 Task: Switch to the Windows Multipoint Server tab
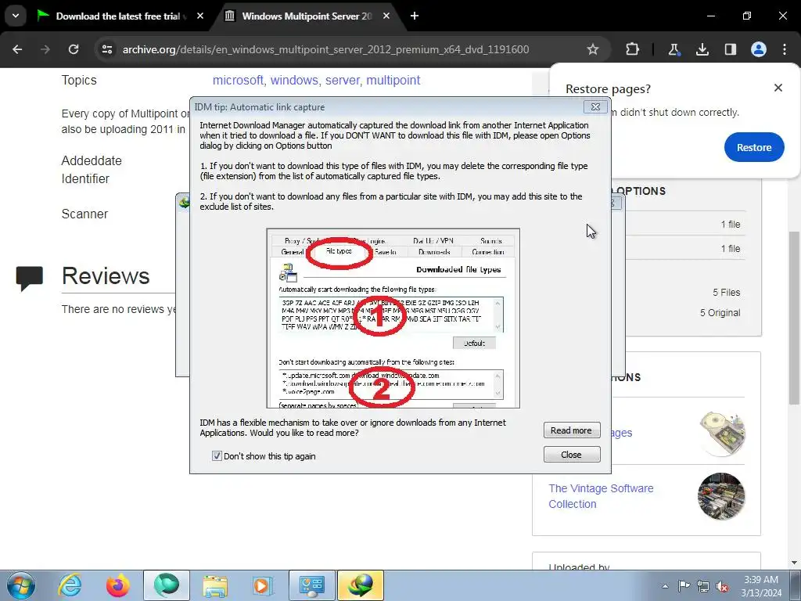click(307, 16)
